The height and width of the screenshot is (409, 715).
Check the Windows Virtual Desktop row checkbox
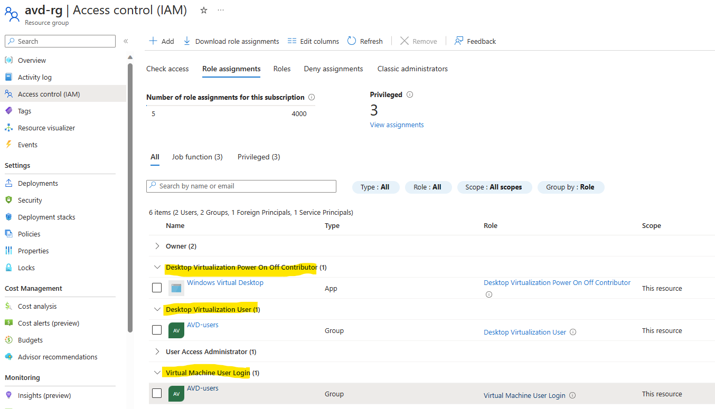[x=157, y=288]
